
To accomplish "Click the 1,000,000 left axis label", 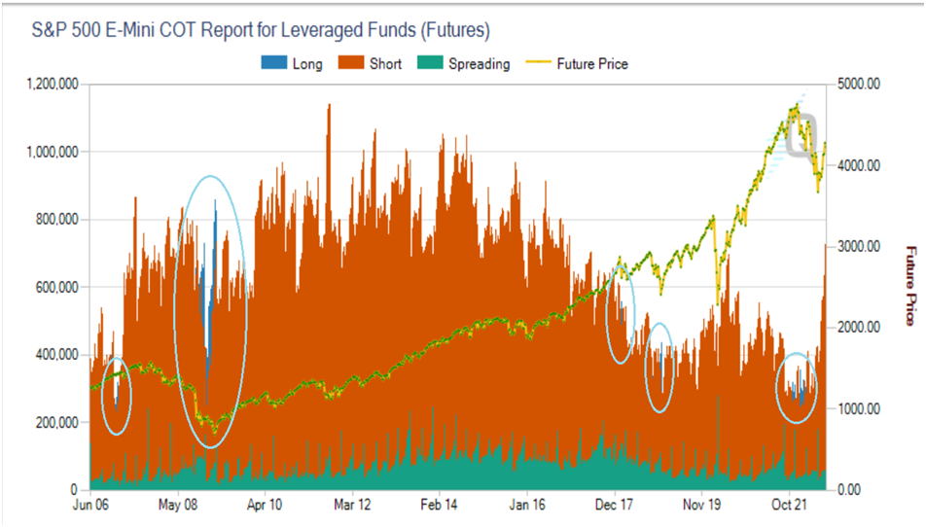I will pyautogui.click(x=53, y=152).
